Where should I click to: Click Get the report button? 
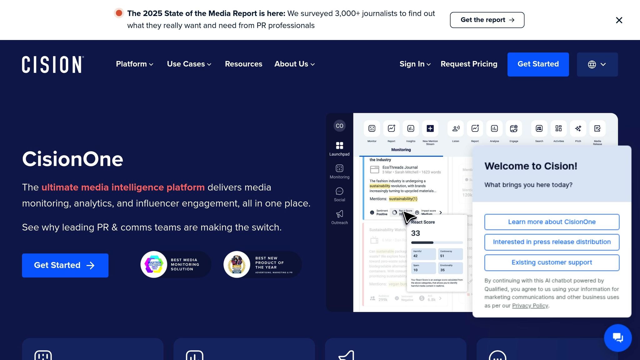coord(487,20)
